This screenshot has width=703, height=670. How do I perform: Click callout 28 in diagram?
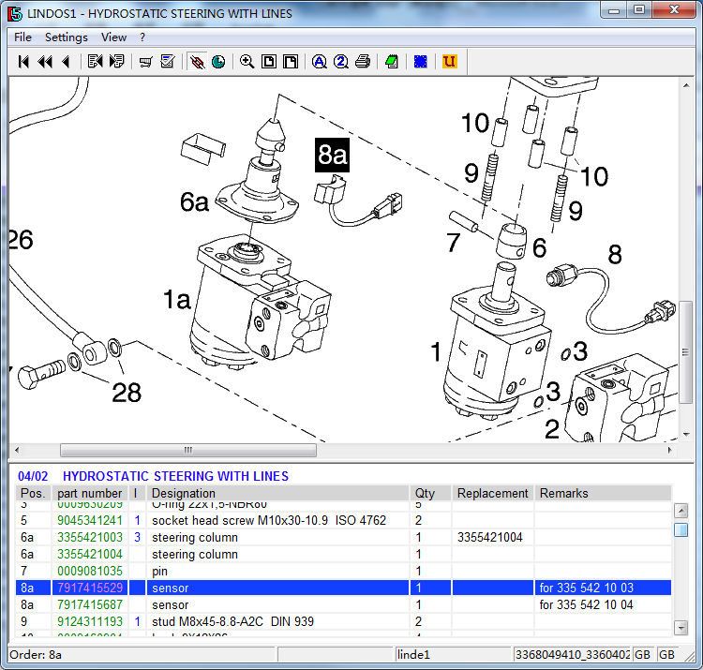pyautogui.click(x=127, y=393)
